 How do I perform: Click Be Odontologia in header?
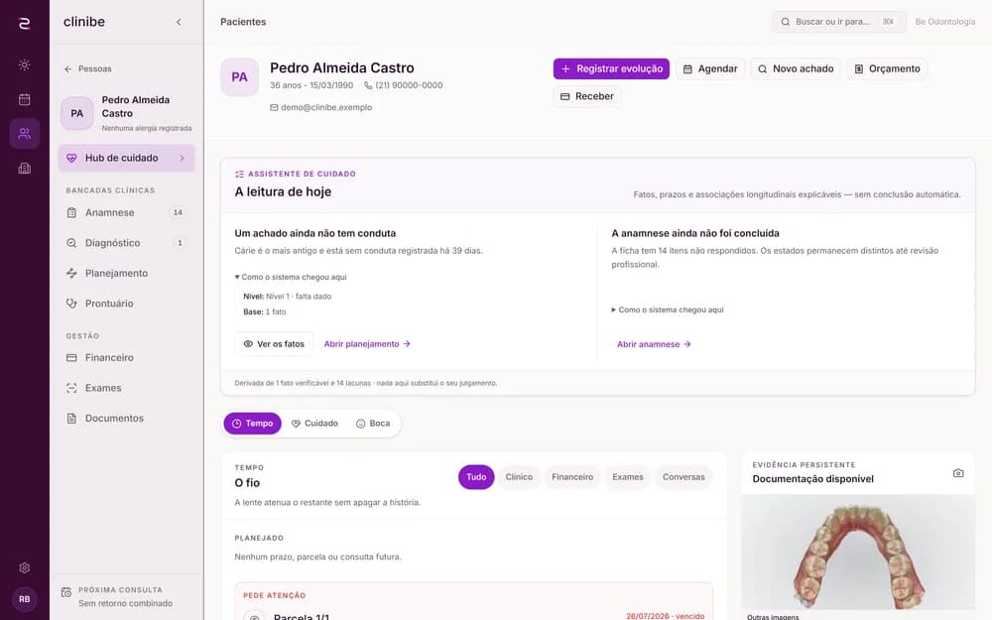[944, 22]
